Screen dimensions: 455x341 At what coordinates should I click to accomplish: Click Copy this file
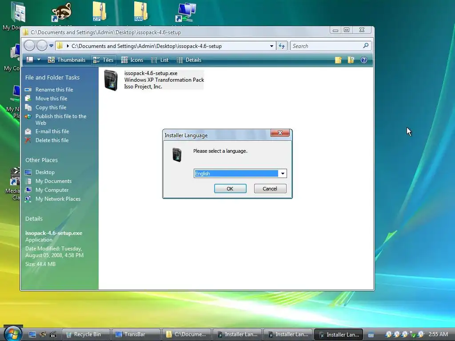[x=51, y=107]
